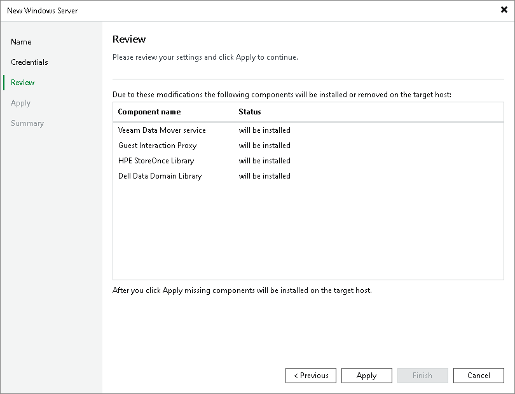The image size is (515, 394).
Task: Click 'After you click Apply' note
Action: point(242,290)
